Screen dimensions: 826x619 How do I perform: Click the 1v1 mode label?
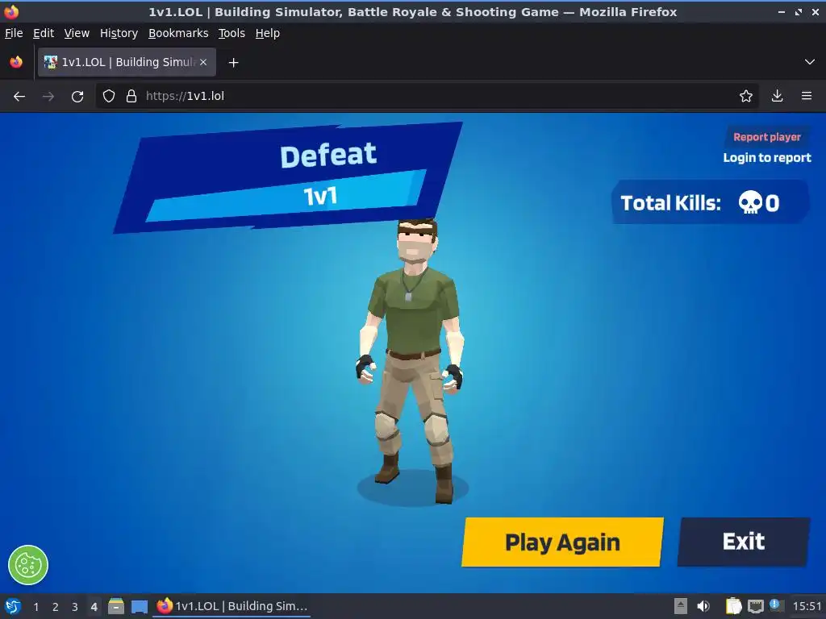320,197
